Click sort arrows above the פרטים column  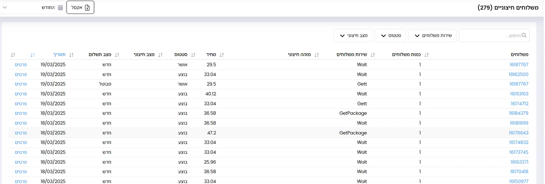coord(13,55)
